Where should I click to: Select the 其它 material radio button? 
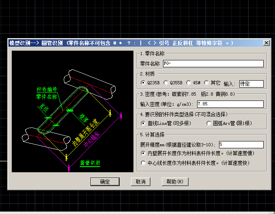point(206,83)
